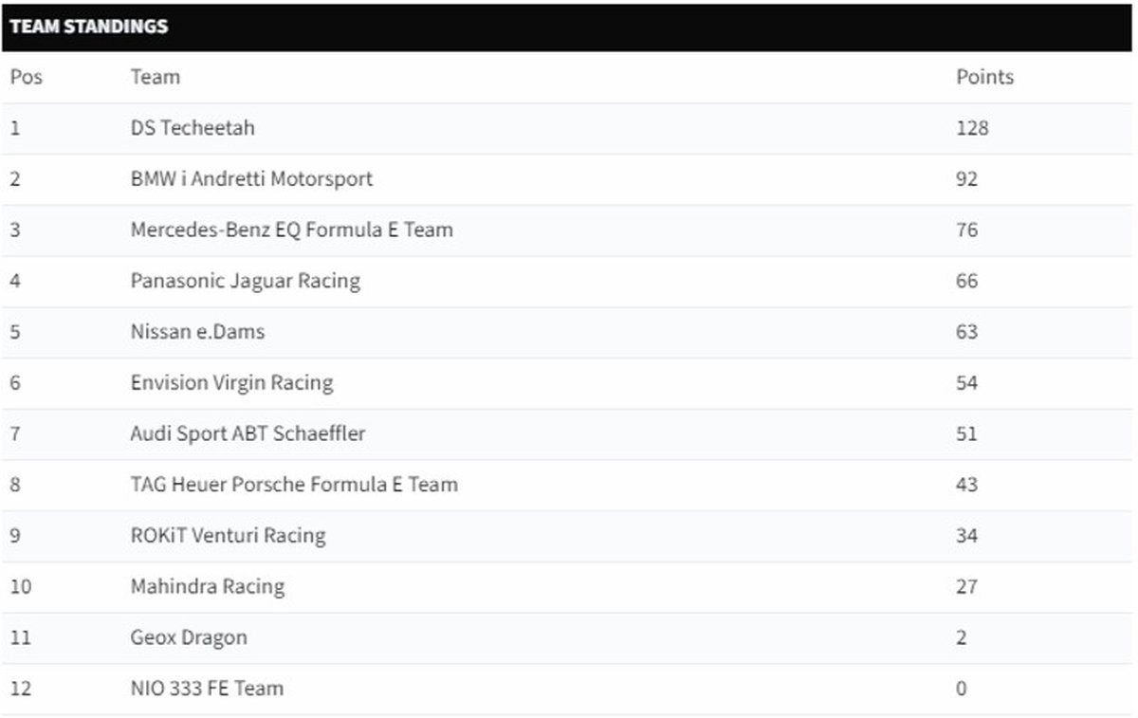Click position number 12 cell

pyautogui.click(x=21, y=690)
